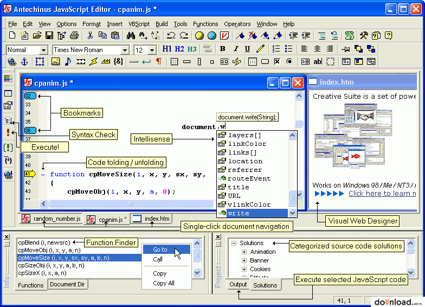The height and width of the screenshot is (307, 425).
Task: Insert image with the picture icon
Action: click(55, 62)
